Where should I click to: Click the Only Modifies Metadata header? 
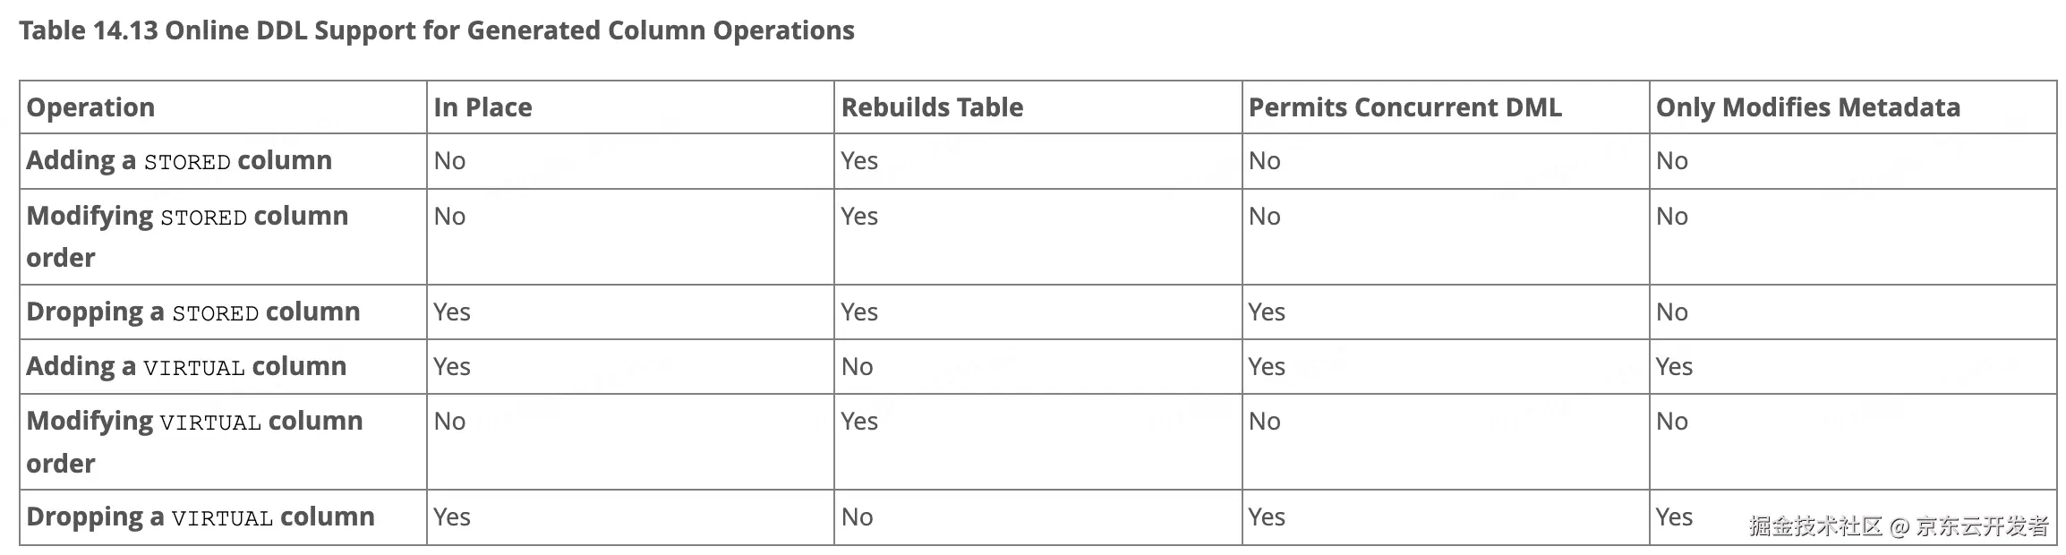pos(1807,107)
